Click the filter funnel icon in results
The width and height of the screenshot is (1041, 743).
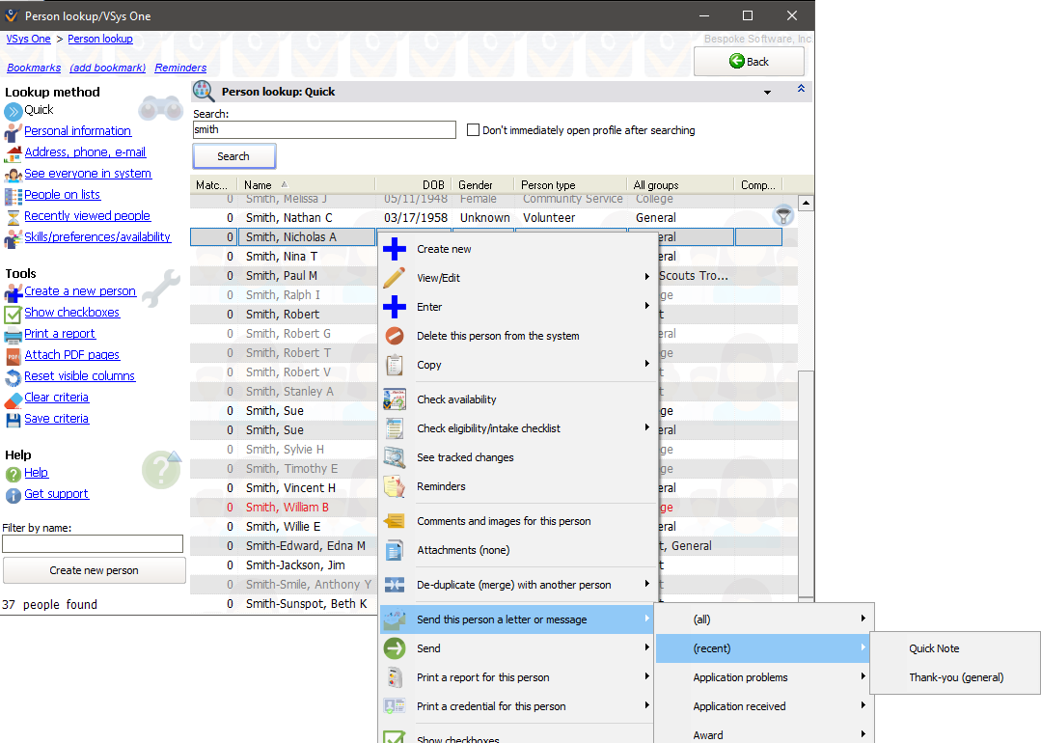(783, 216)
